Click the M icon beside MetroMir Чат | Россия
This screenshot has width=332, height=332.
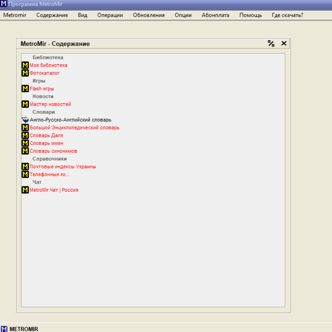pos(25,190)
